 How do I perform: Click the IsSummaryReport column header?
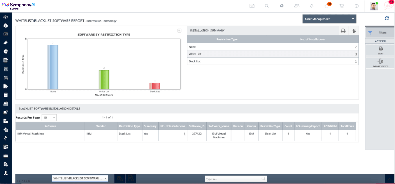[308, 126]
